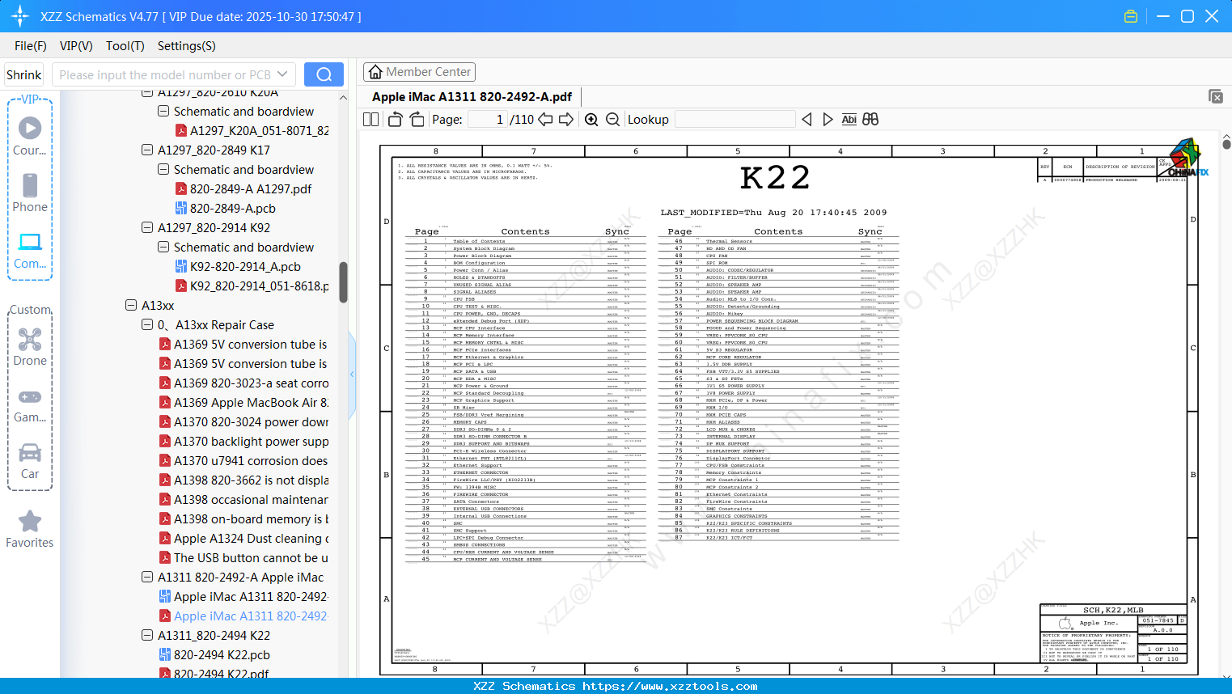Collapse the A13xx Repair Case node
This screenshot has height=694, width=1232.
tap(147, 324)
